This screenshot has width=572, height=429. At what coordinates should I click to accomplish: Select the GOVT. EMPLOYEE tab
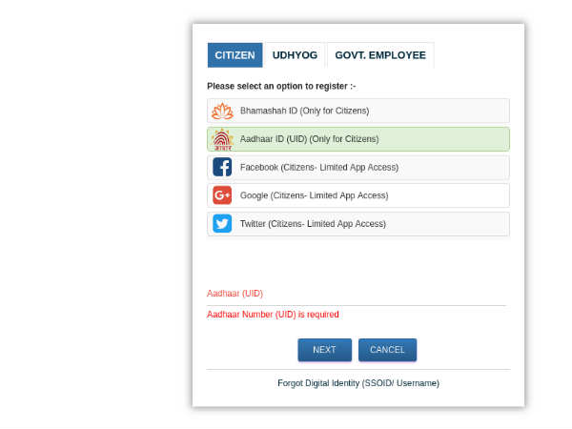point(379,55)
